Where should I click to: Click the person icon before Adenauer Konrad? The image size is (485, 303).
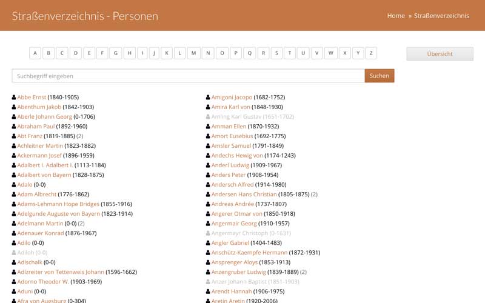(x=14, y=233)
